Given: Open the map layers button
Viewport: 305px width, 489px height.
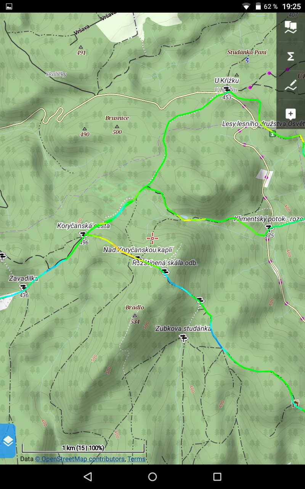Looking at the screenshot, I should [8, 441].
